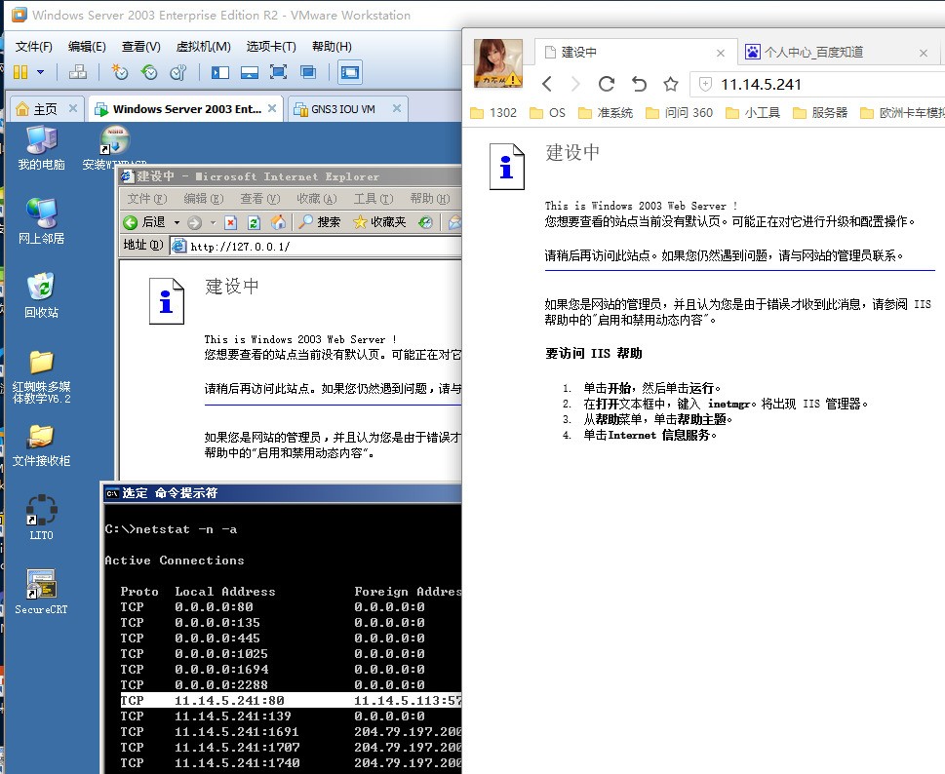Switch to VMware unity mode icon
This screenshot has height=774, width=945.
pos(308,73)
